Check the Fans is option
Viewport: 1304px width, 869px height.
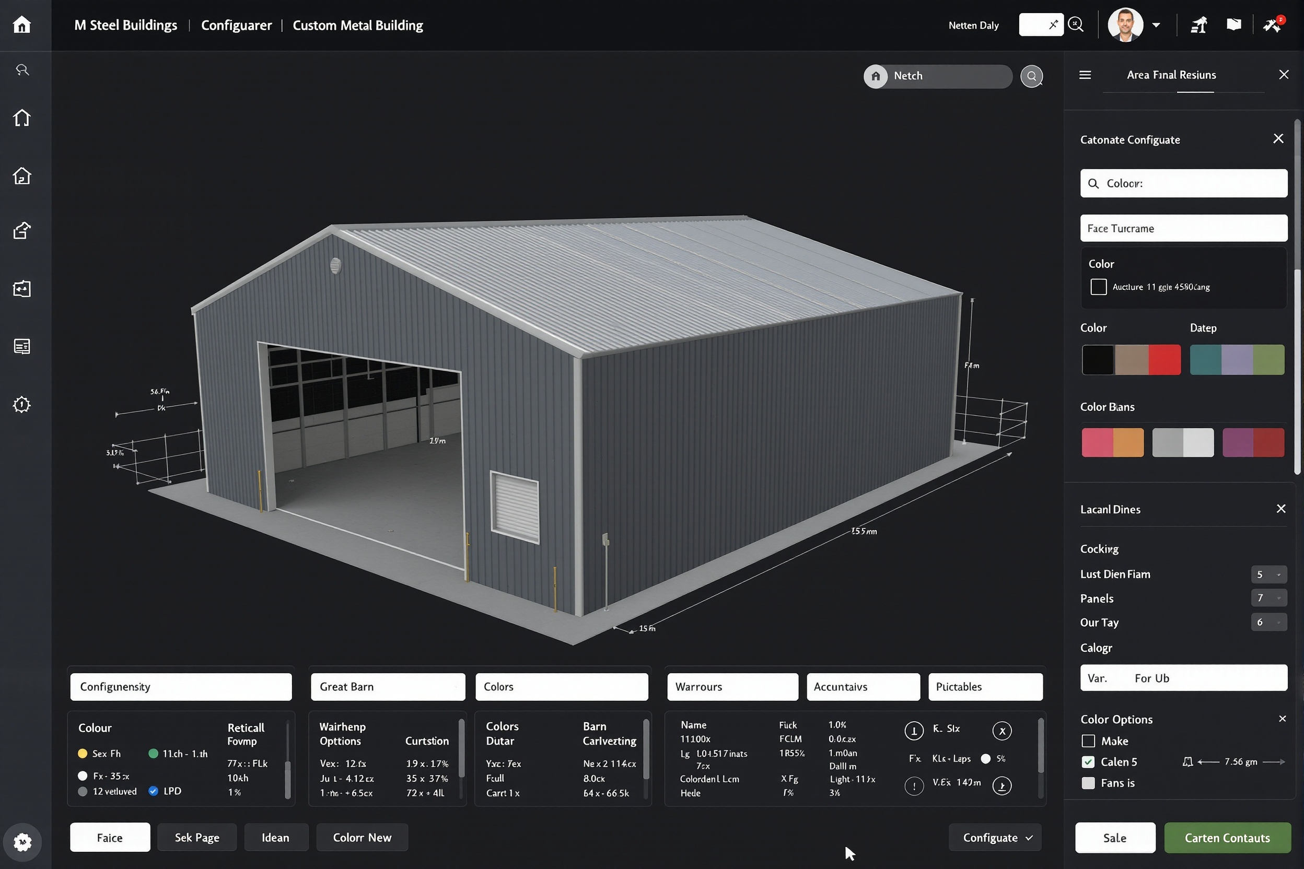[x=1088, y=783]
